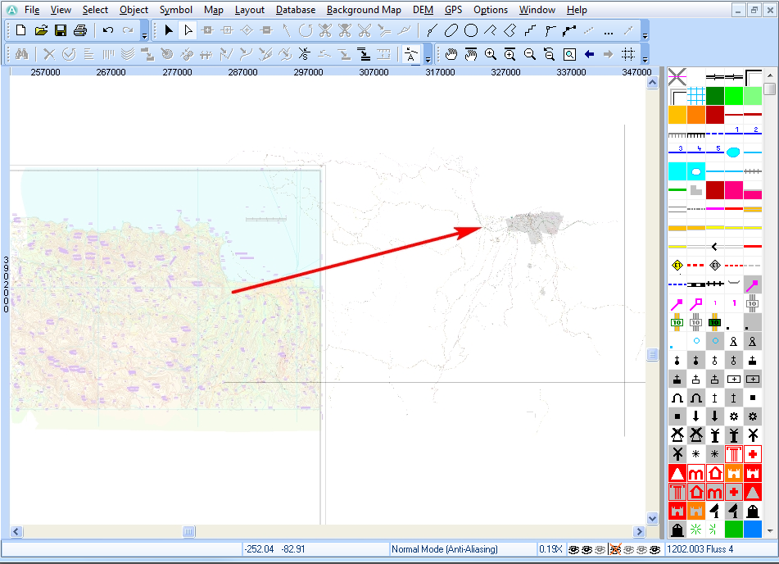The width and height of the screenshot is (779, 564).
Task: Select the solid black arrow Select tool
Action: (169, 30)
